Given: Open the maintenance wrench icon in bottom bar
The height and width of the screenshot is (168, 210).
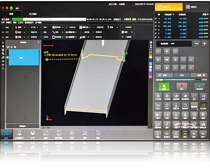Looking at the screenshot, I should pos(85,133).
